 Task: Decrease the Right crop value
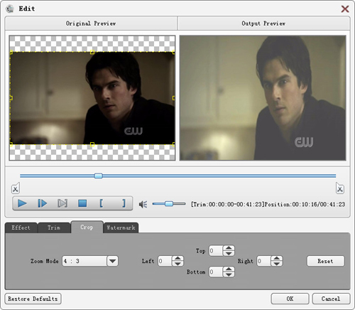click(x=277, y=264)
